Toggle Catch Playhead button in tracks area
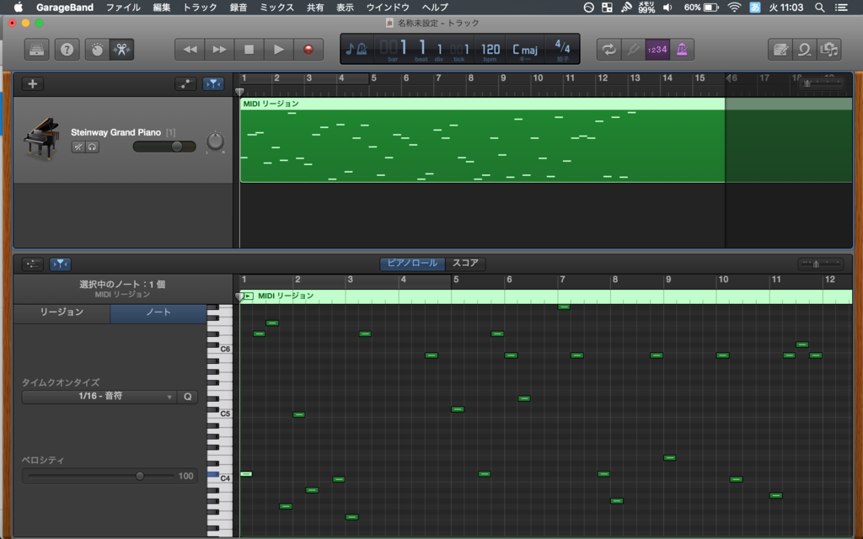 213,83
